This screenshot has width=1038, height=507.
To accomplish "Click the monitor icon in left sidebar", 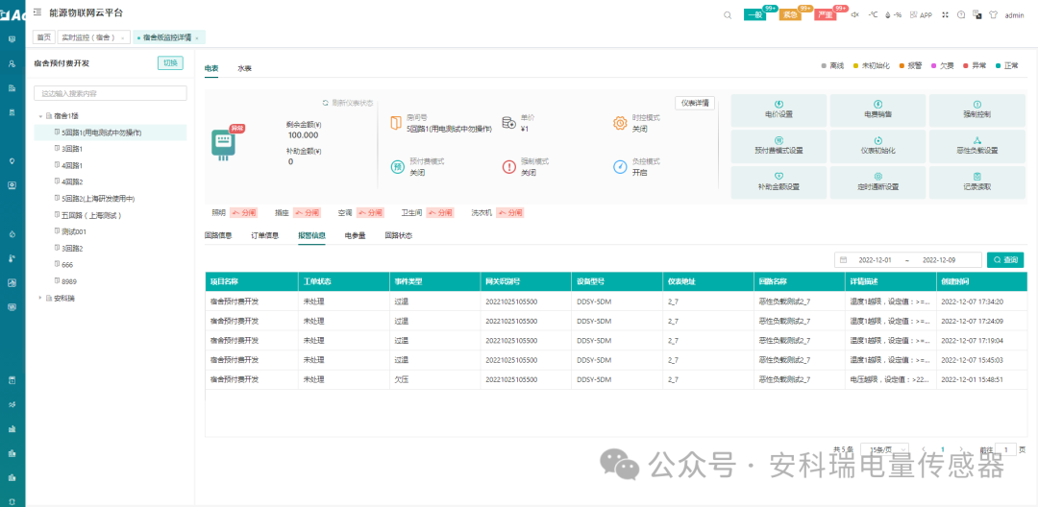I will coord(12,39).
